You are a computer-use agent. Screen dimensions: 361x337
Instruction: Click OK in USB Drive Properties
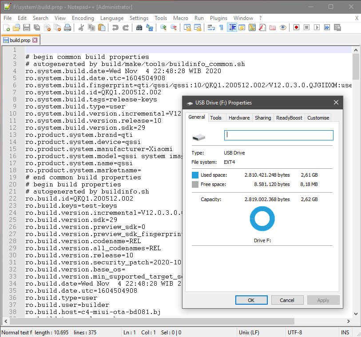coord(251,300)
